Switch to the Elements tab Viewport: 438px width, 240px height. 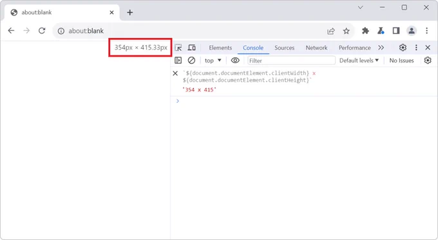coord(220,48)
